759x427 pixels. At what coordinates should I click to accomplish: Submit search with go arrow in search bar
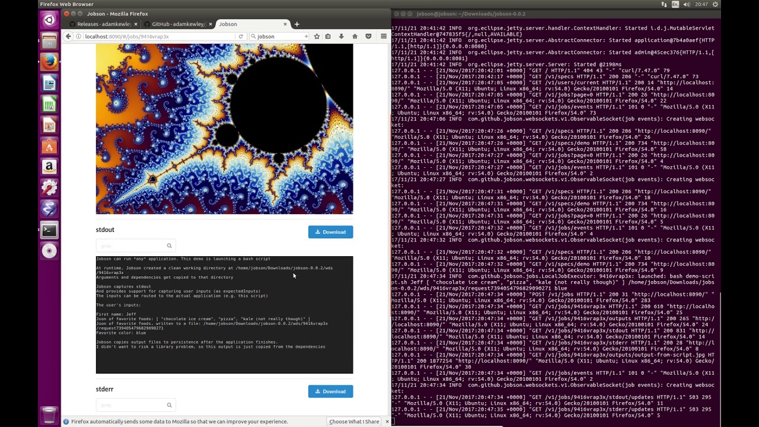click(306, 36)
